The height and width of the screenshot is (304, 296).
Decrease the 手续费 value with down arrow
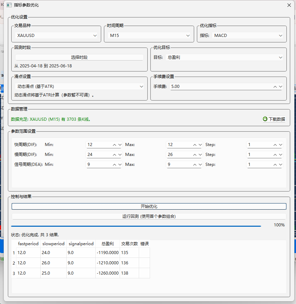click(x=281, y=87)
